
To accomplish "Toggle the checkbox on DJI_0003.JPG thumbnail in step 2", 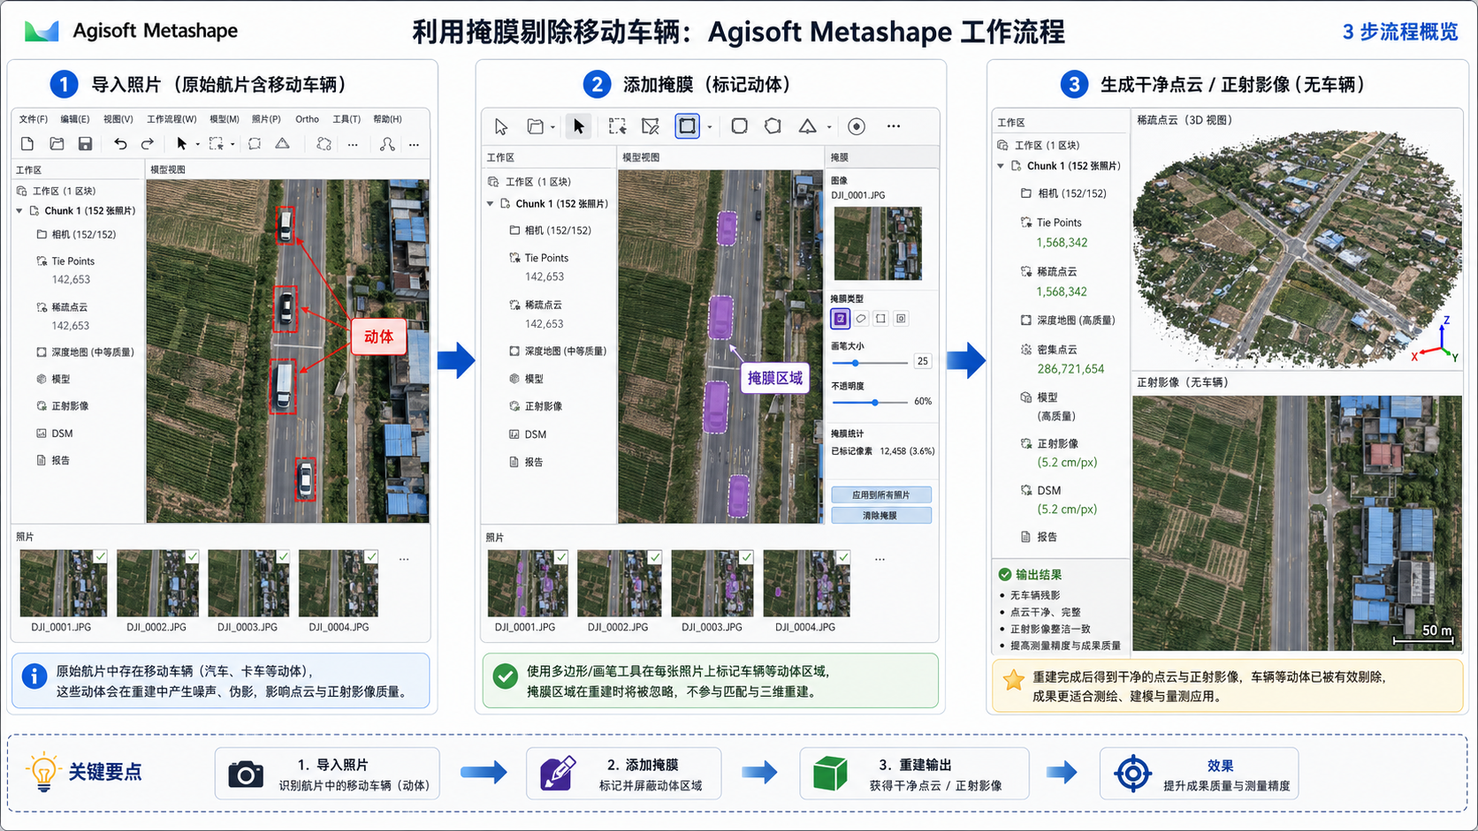I will click(747, 557).
